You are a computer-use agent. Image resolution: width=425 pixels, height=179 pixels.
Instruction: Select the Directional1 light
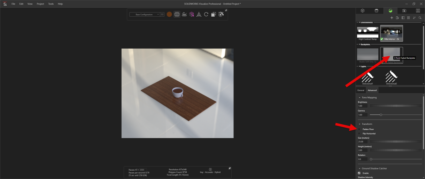coord(368,77)
